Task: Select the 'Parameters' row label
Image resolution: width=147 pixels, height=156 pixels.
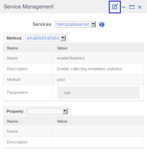Action: pyautogui.click(x=17, y=92)
